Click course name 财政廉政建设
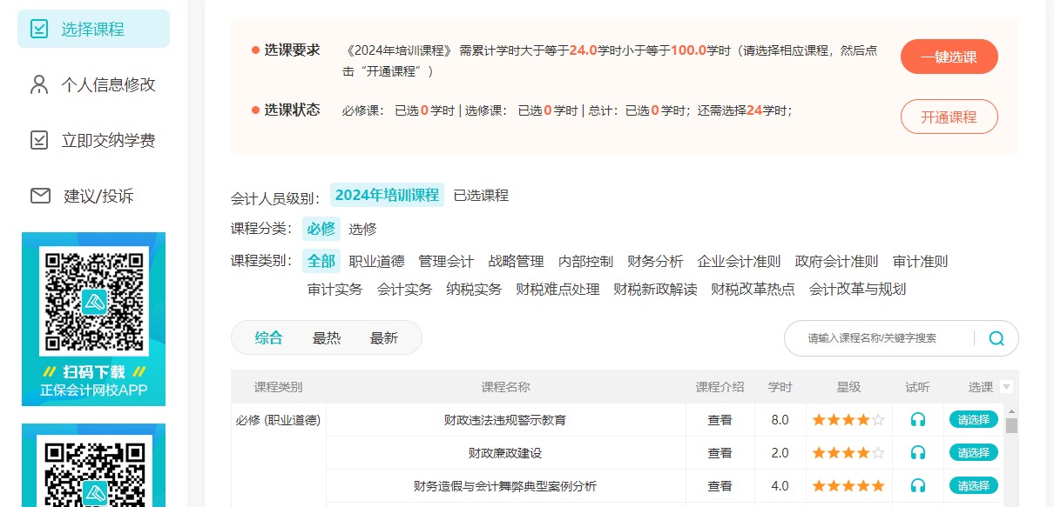 pyautogui.click(x=505, y=452)
